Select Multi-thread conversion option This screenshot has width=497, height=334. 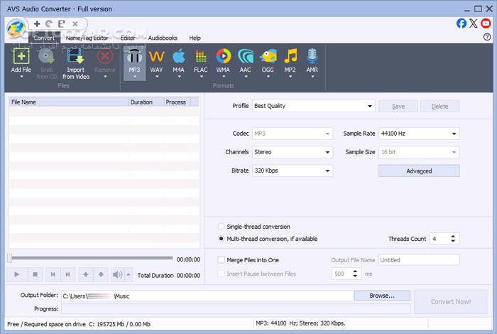click(221, 239)
